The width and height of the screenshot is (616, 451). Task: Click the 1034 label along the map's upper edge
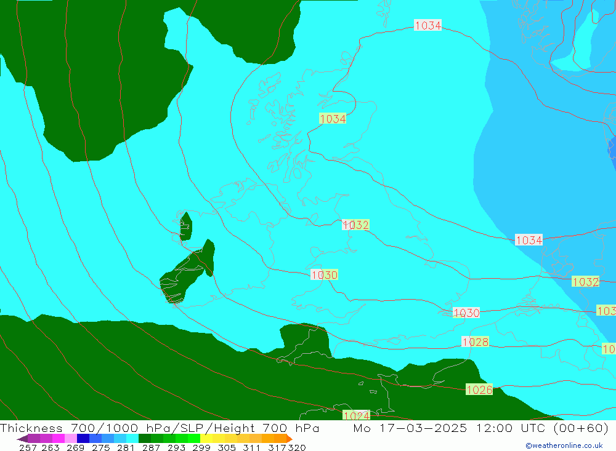428,25
